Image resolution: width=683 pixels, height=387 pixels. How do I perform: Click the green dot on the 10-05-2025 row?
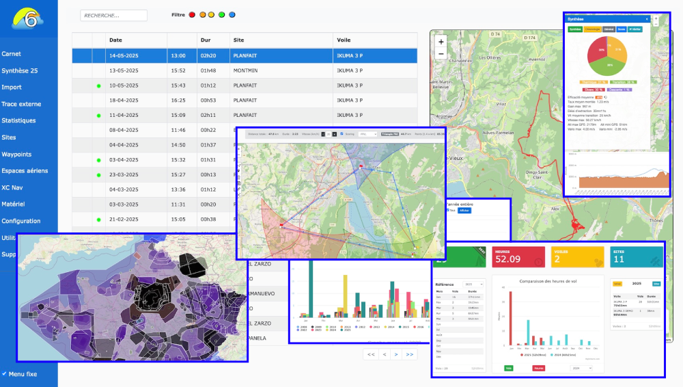click(x=99, y=86)
